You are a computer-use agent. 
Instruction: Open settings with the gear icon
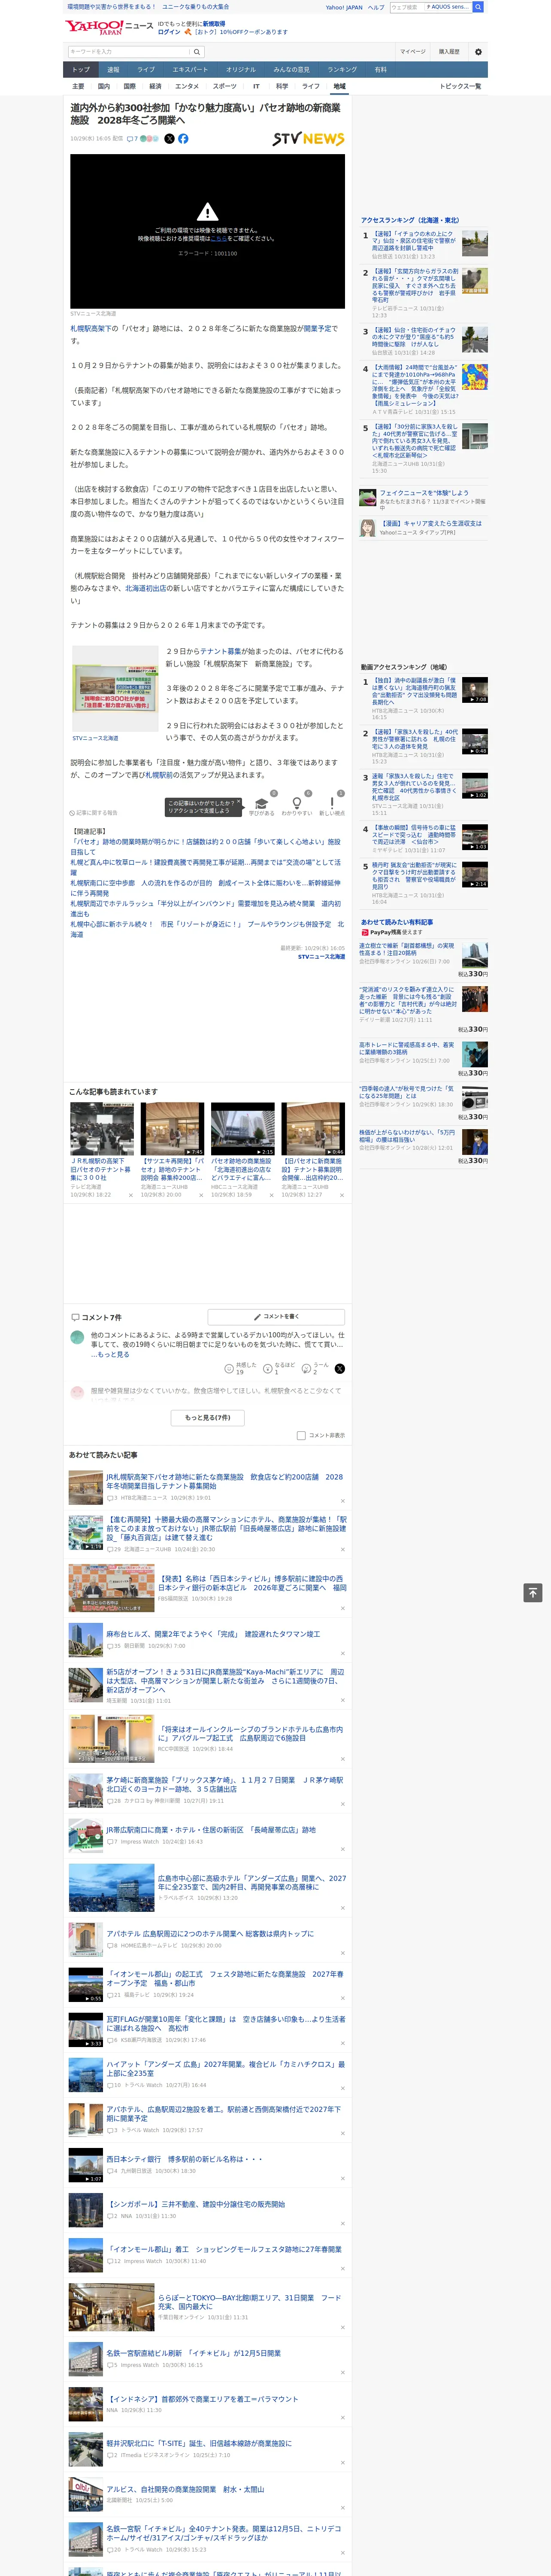click(478, 52)
